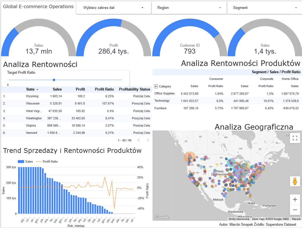The image size is (302, 228).
Task: Open the Region filter dropdown
Action: 189,8
